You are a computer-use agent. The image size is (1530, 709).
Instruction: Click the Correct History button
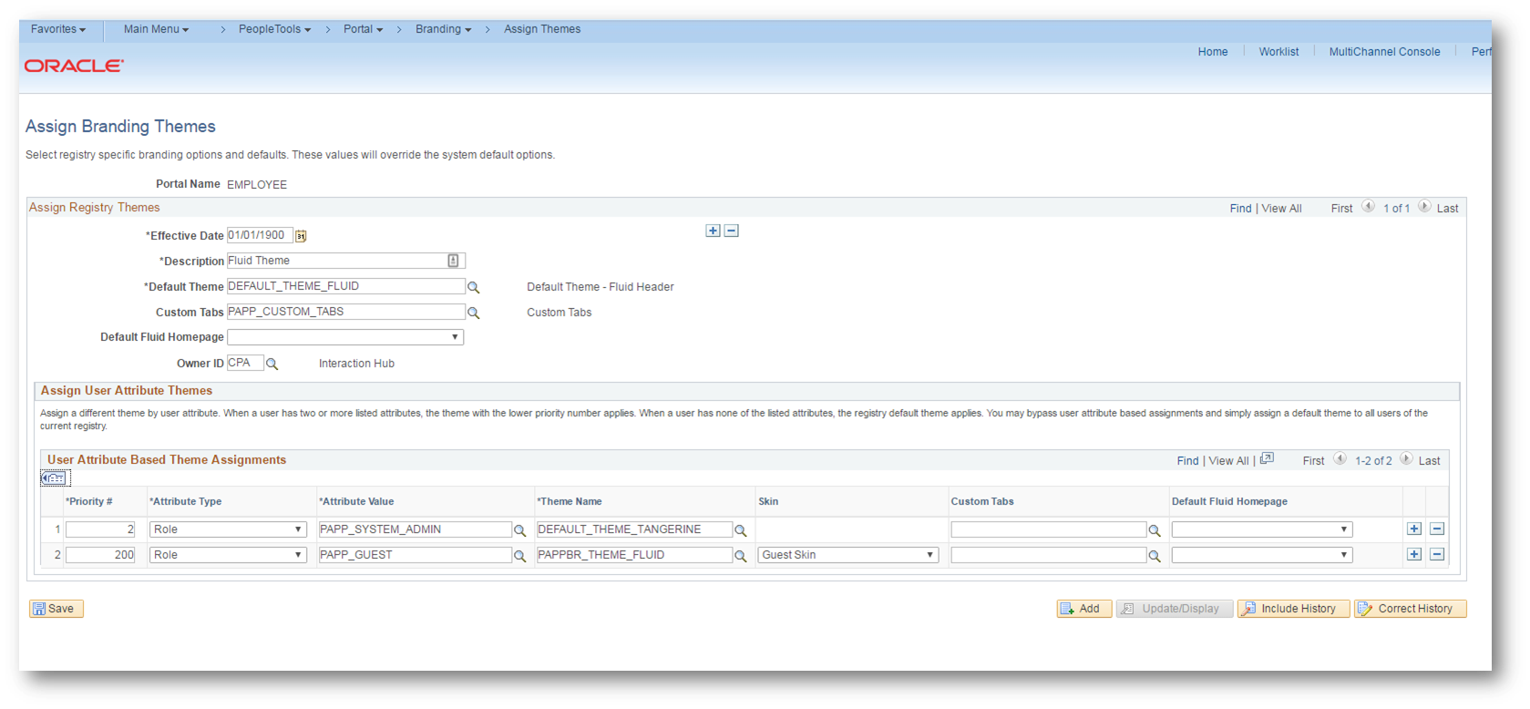coord(1410,609)
